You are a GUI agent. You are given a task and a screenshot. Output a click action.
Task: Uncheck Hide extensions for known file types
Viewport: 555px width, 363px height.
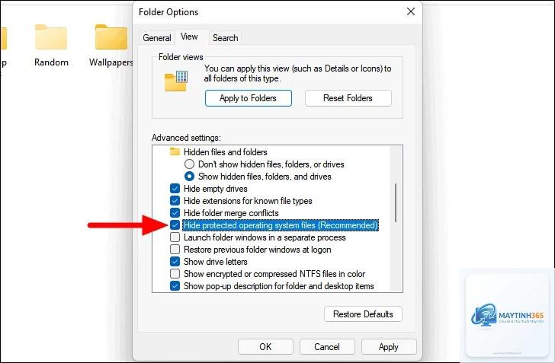coord(175,200)
